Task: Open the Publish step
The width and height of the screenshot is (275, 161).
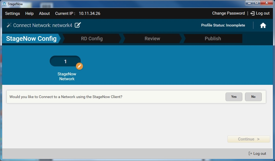Action: click(x=213, y=39)
